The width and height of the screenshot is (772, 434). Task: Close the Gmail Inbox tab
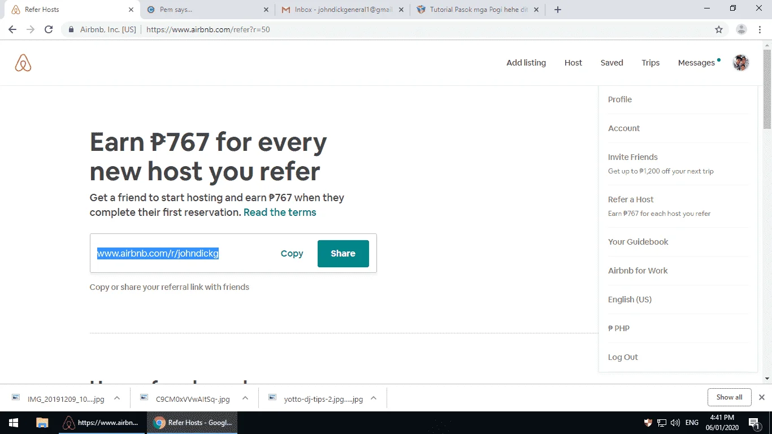(401, 10)
